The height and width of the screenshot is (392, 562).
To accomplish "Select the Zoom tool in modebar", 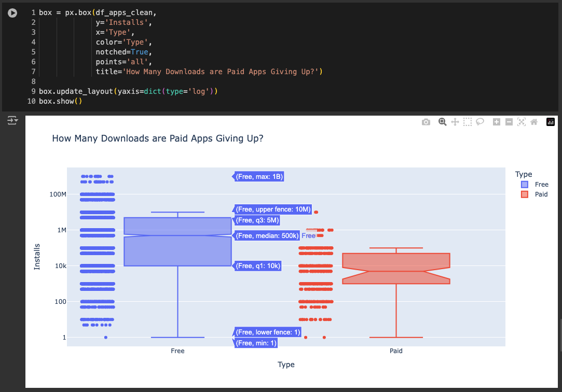I will pos(442,122).
